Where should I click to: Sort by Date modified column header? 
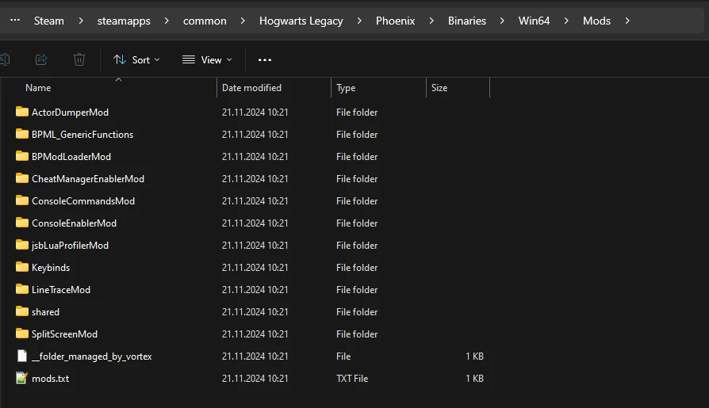click(x=251, y=88)
